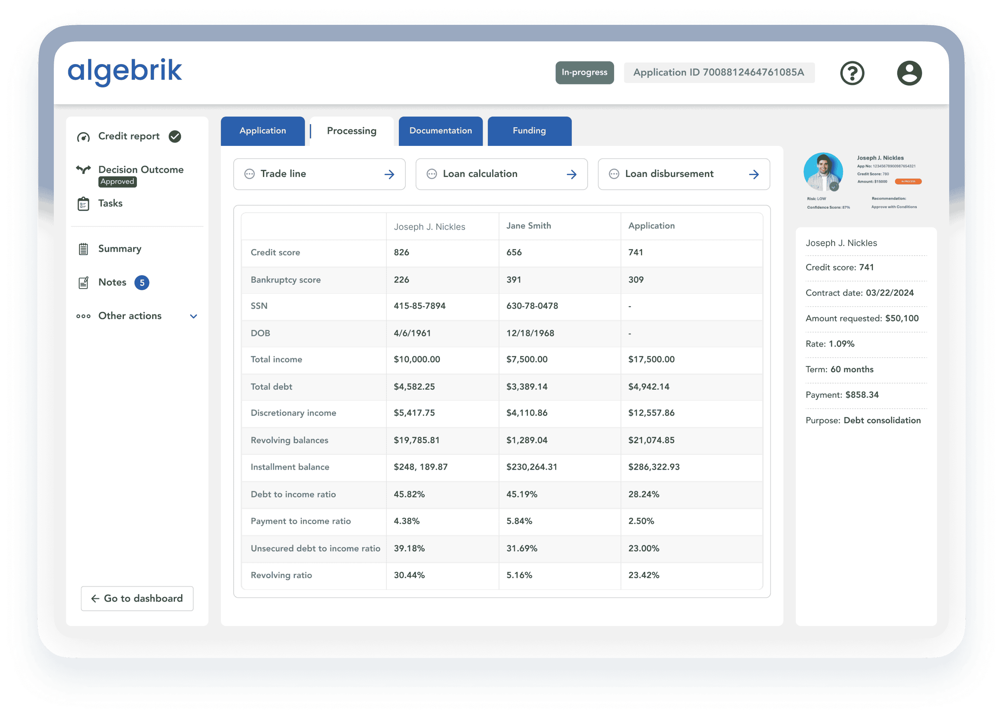Click the Approved status label
The image size is (1003, 716).
click(117, 182)
